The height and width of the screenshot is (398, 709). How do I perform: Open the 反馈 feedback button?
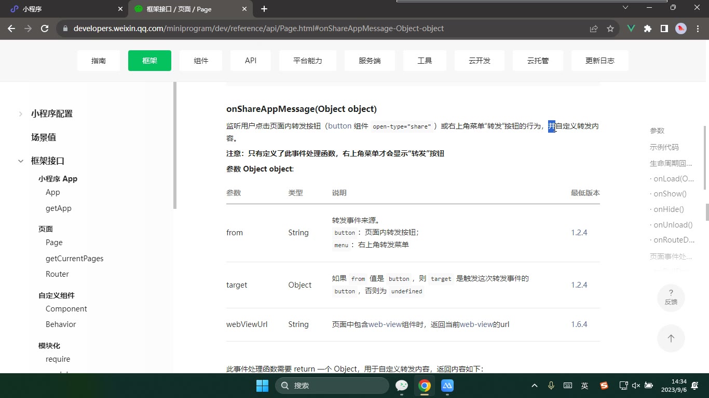click(671, 298)
